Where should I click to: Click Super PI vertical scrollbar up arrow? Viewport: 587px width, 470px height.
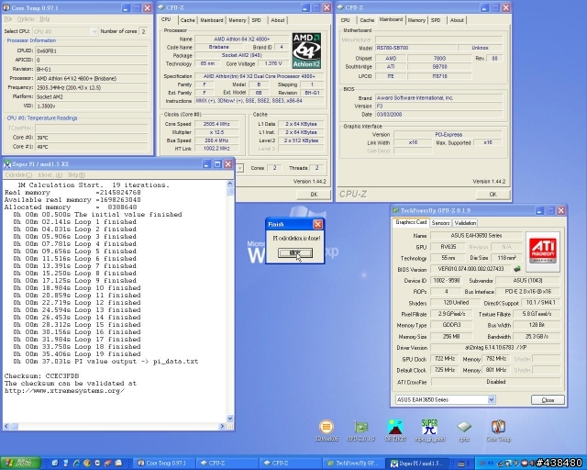(230, 184)
